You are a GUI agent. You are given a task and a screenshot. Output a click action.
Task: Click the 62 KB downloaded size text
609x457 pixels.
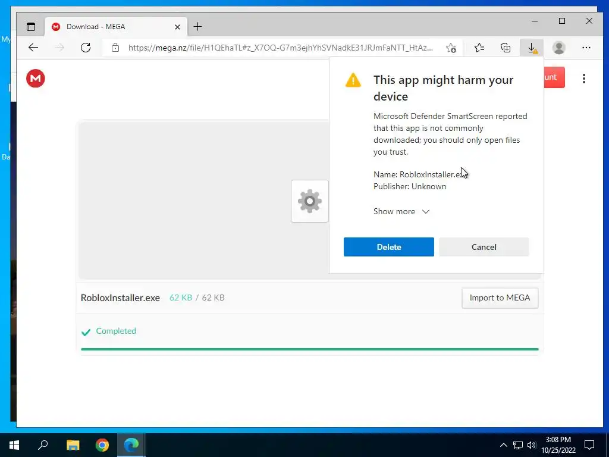pos(181,298)
